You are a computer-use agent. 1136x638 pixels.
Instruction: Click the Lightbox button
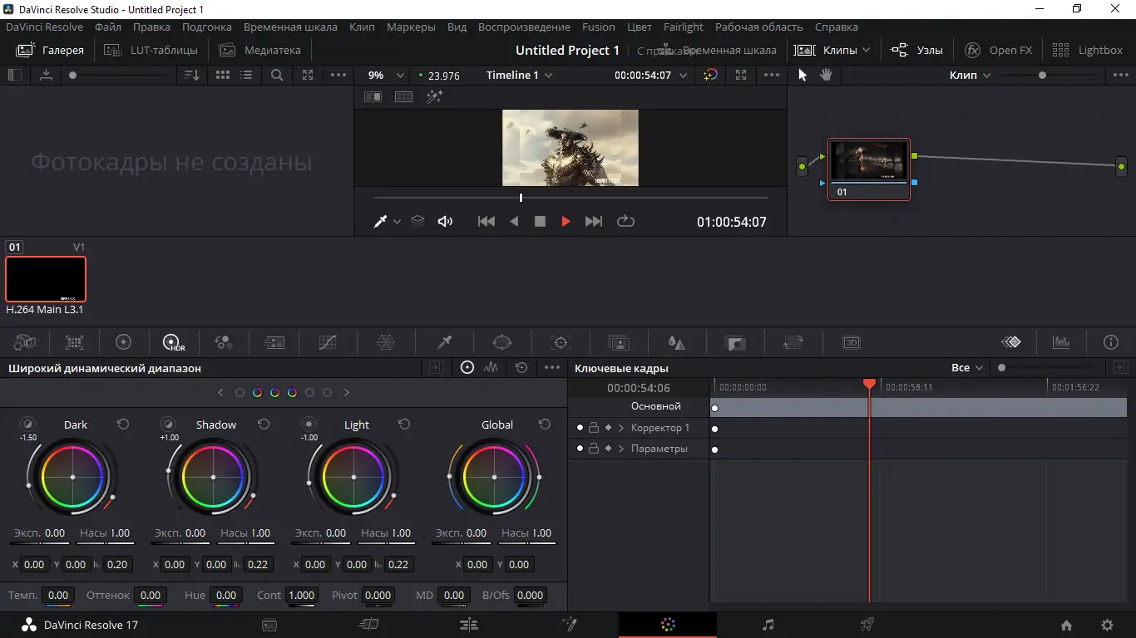pyautogui.click(x=1087, y=50)
